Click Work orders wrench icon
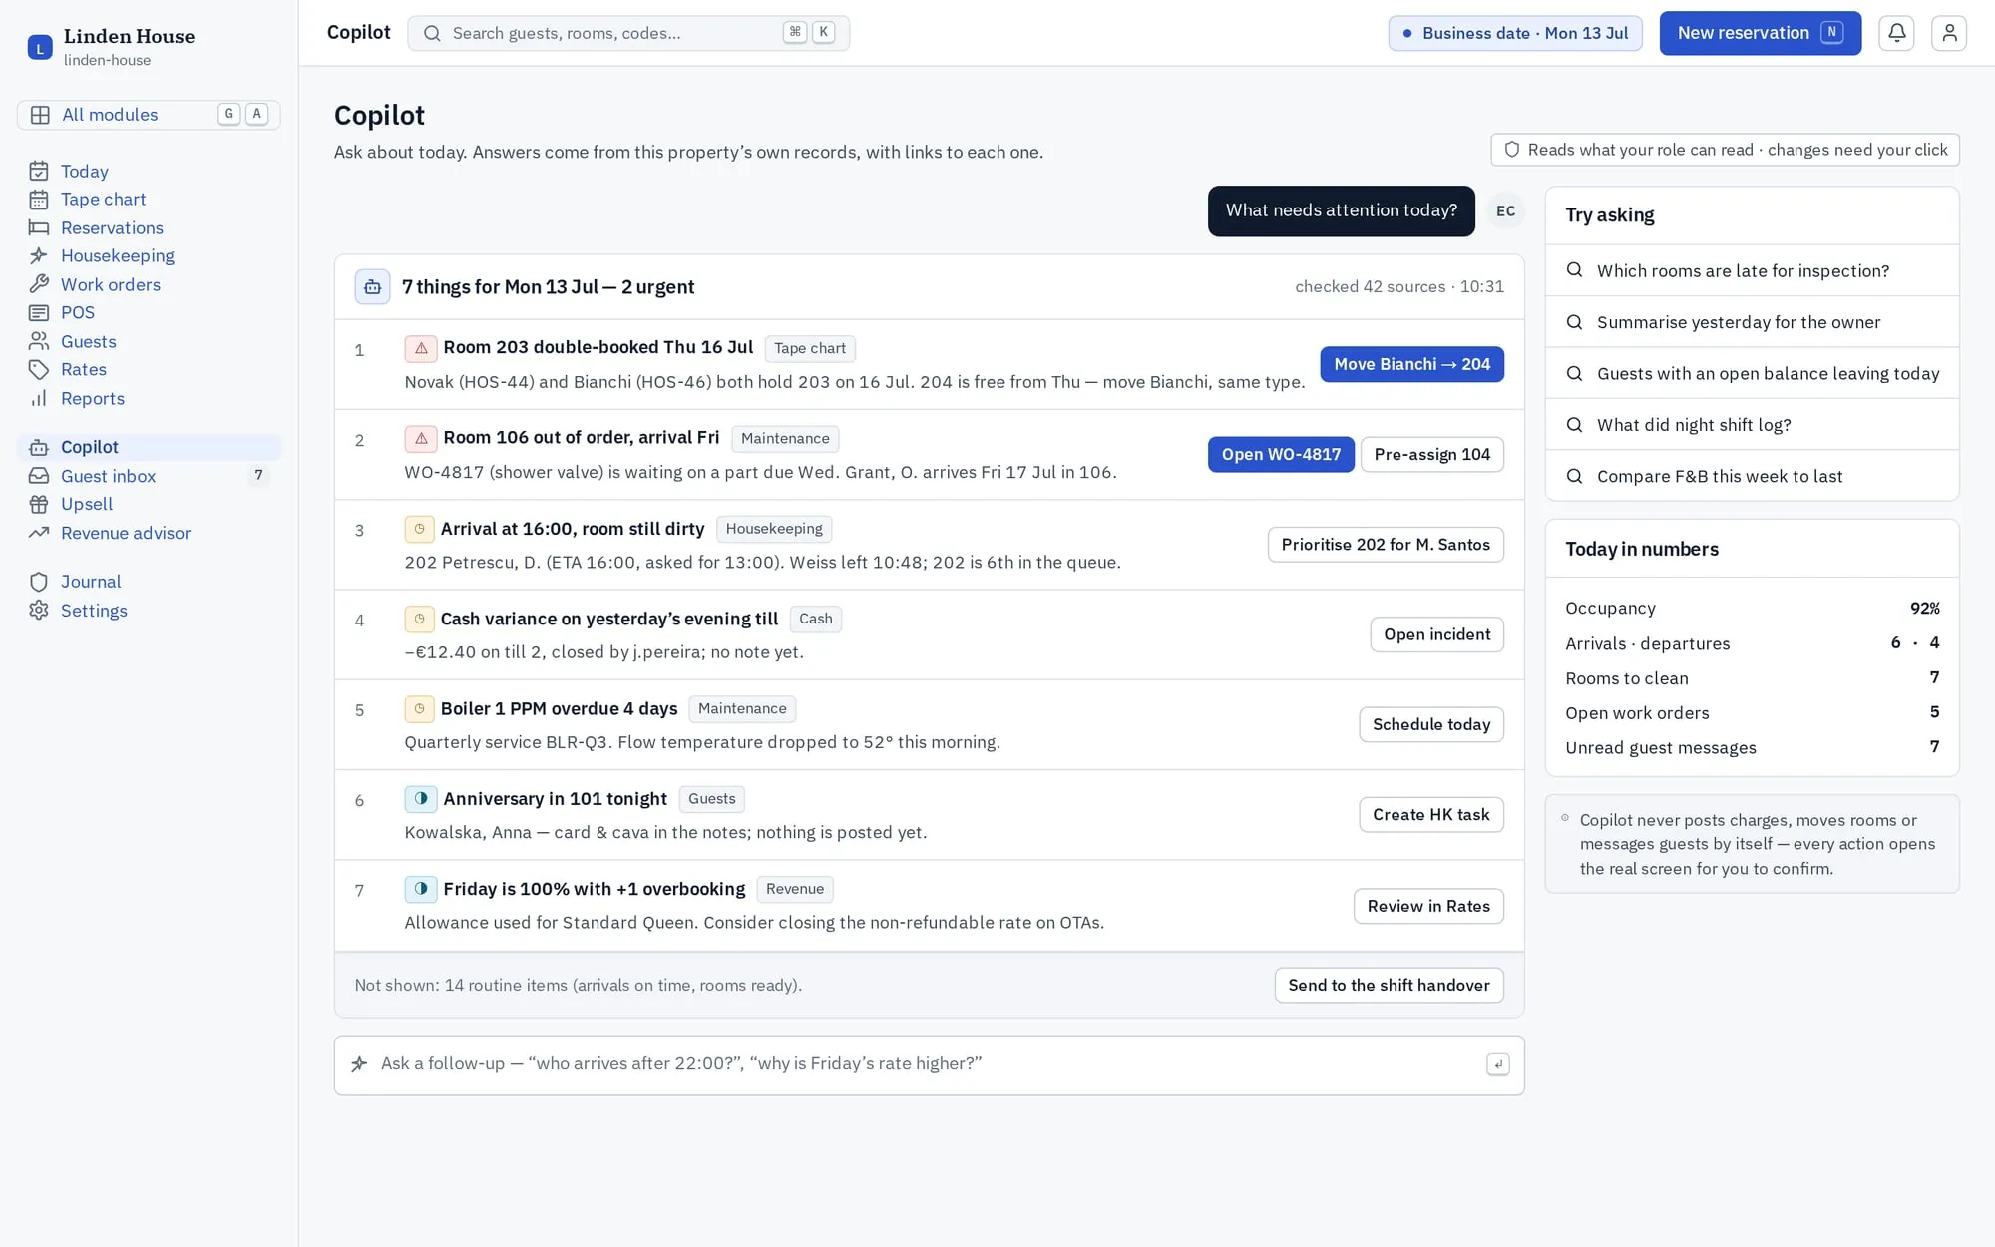This screenshot has height=1247, width=1995. point(39,285)
